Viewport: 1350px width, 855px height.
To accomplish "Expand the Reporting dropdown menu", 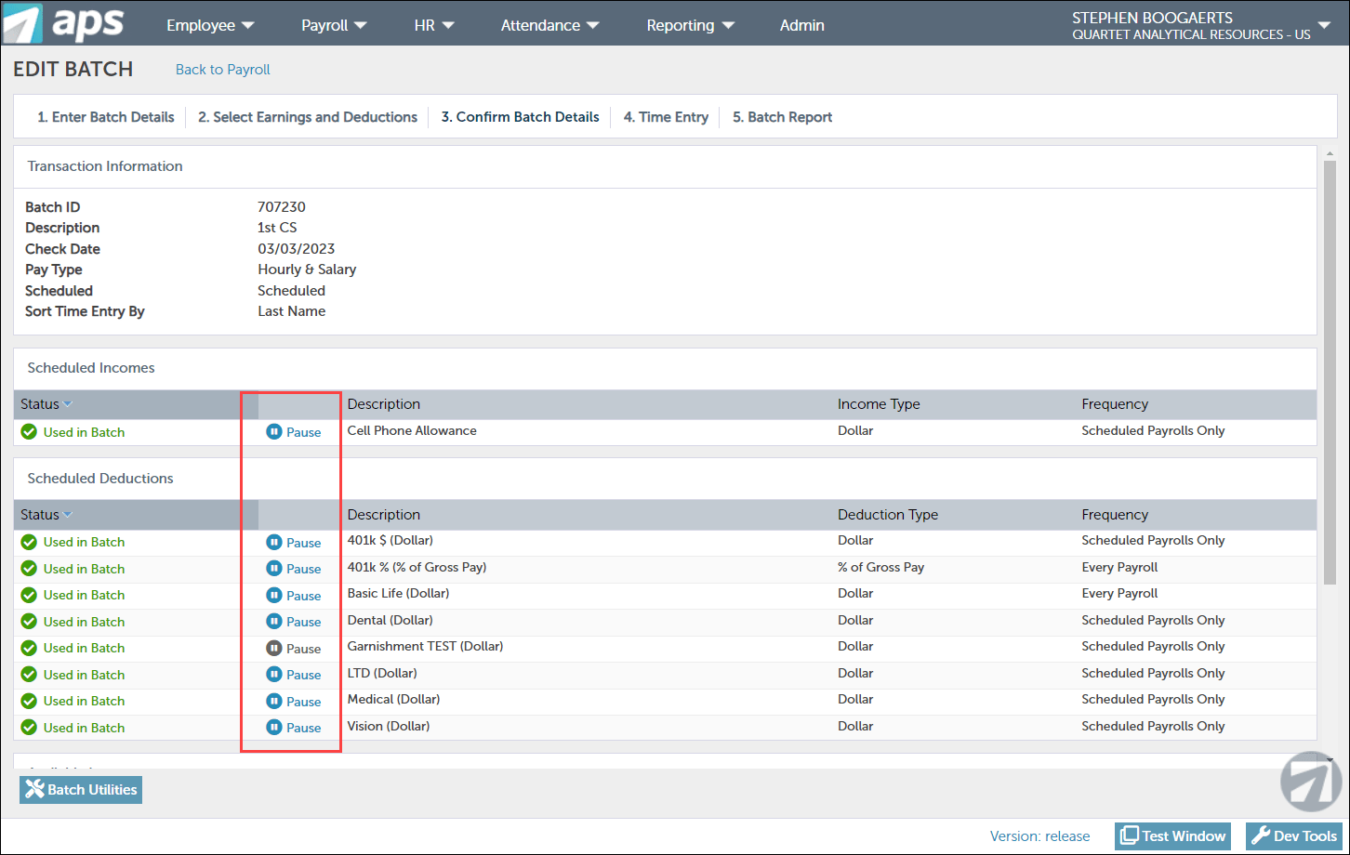I will coord(690,25).
